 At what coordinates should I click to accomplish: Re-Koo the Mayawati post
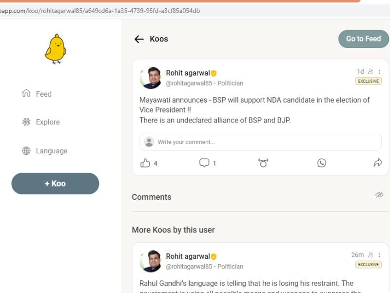tap(263, 163)
